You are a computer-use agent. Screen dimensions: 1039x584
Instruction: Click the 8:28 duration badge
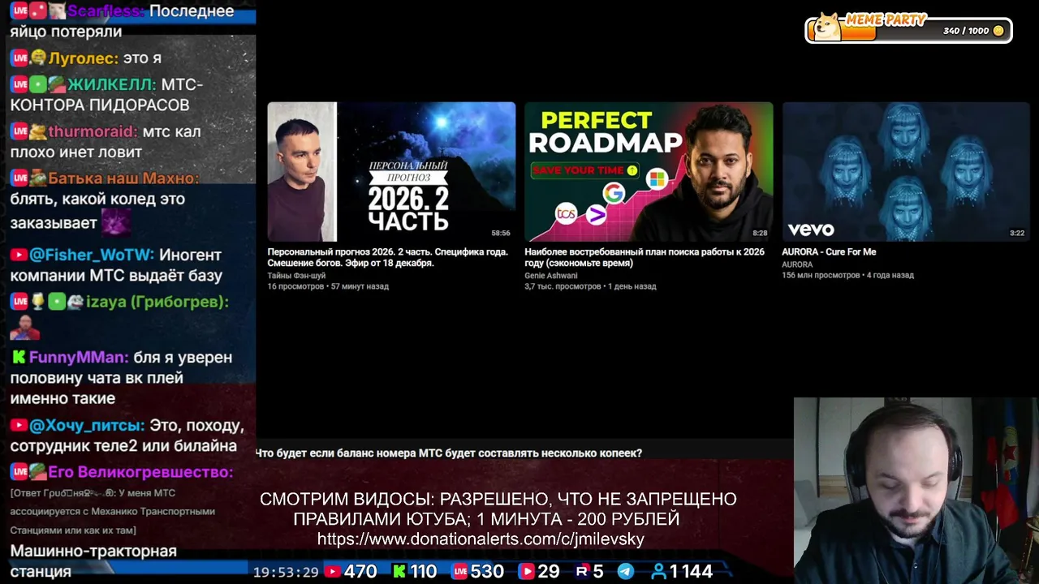pyautogui.click(x=760, y=233)
